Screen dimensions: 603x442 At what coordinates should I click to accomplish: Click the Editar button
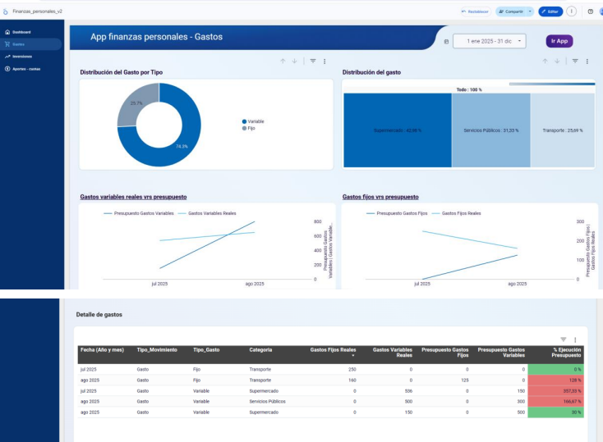tap(550, 11)
